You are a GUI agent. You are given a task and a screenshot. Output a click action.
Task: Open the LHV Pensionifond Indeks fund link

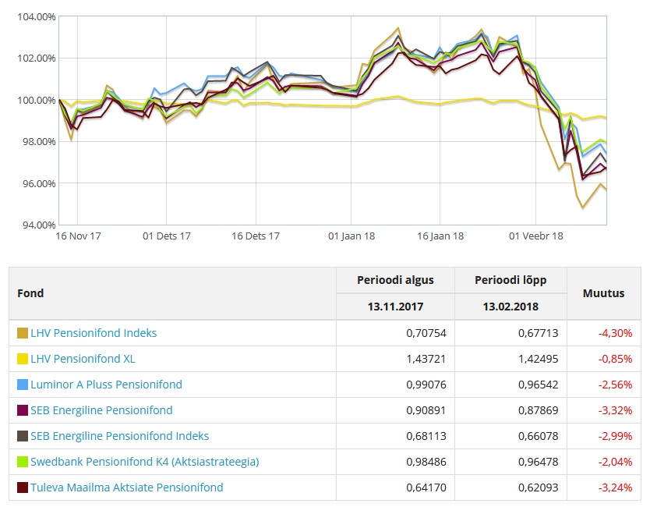point(94,333)
